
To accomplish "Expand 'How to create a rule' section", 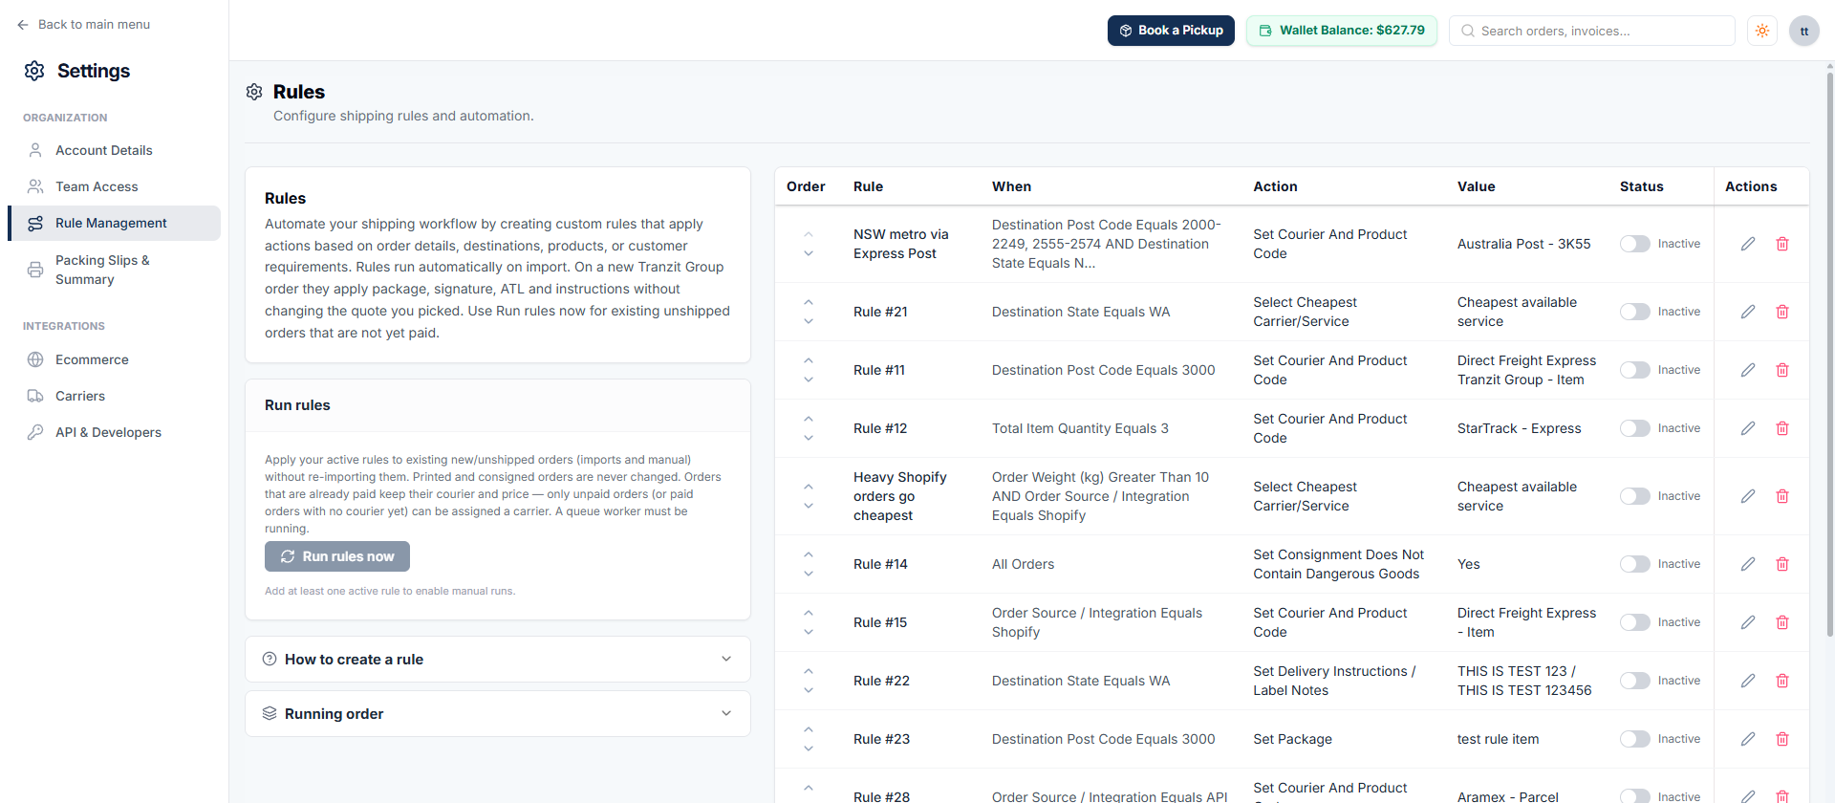I will tap(498, 660).
